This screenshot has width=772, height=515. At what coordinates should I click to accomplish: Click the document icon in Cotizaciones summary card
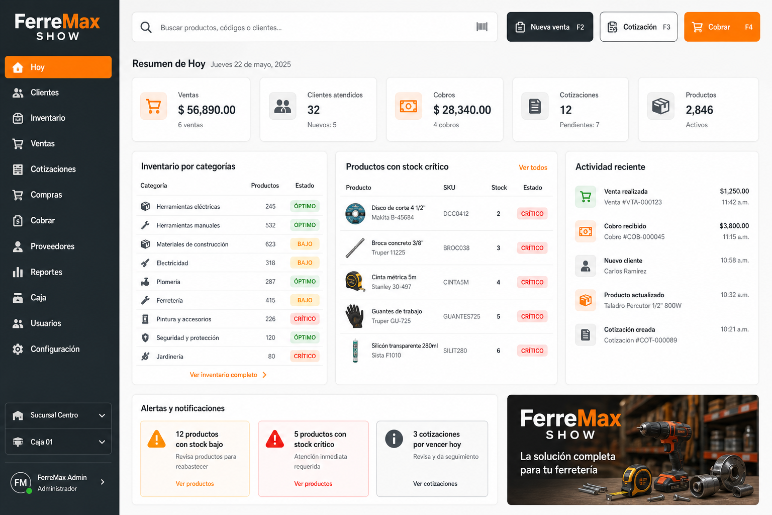pyautogui.click(x=535, y=106)
